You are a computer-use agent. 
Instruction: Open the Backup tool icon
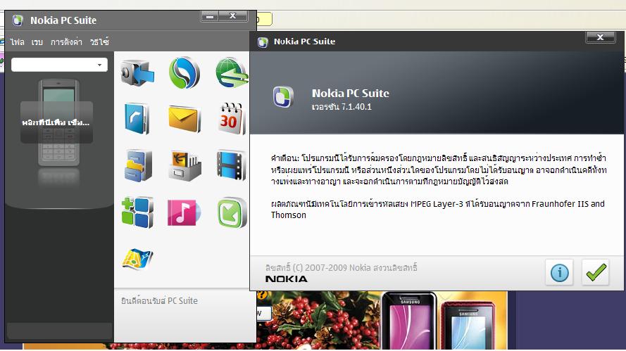[x=137, y=73]
